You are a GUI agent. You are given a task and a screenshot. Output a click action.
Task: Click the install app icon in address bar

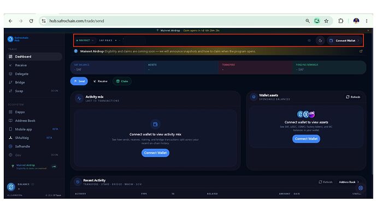coord(317,21)
